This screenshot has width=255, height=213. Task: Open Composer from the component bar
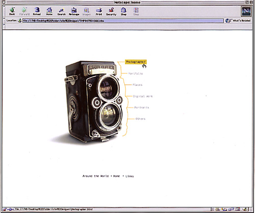point(245,209)
